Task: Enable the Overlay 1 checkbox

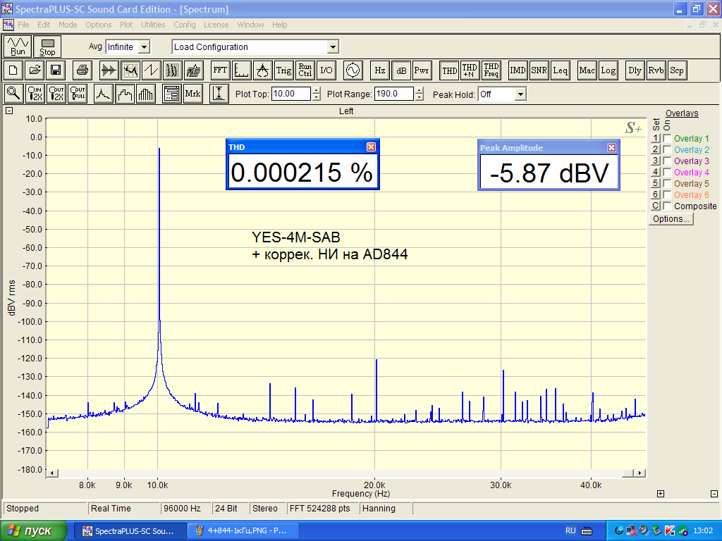Action: (x=667, y=139)
